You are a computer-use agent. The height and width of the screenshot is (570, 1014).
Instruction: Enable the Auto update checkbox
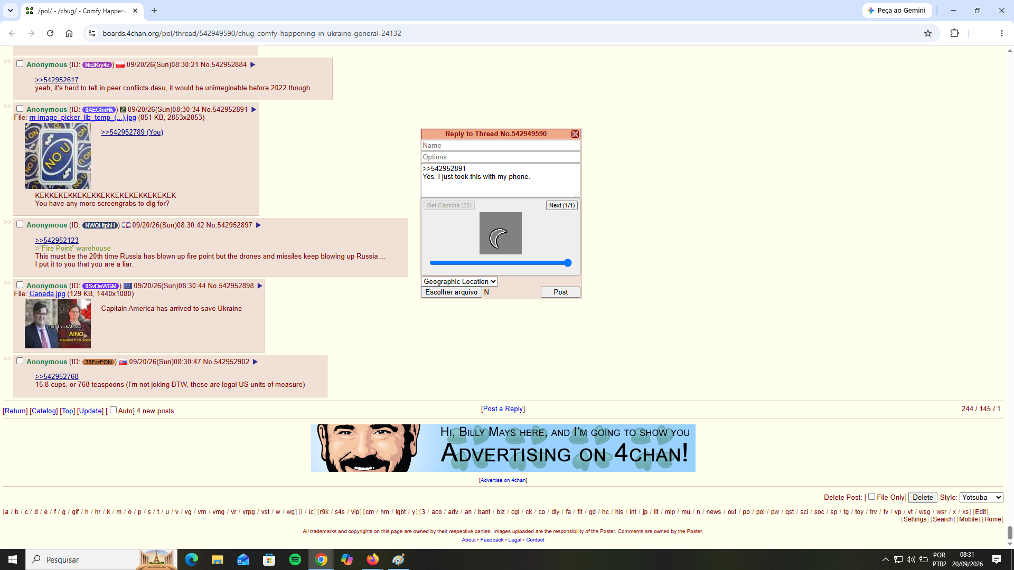(x=113, y=410)
